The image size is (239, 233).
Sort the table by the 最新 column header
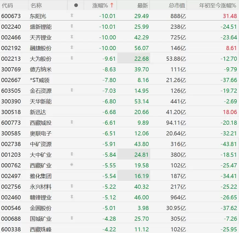coord(143,5)
